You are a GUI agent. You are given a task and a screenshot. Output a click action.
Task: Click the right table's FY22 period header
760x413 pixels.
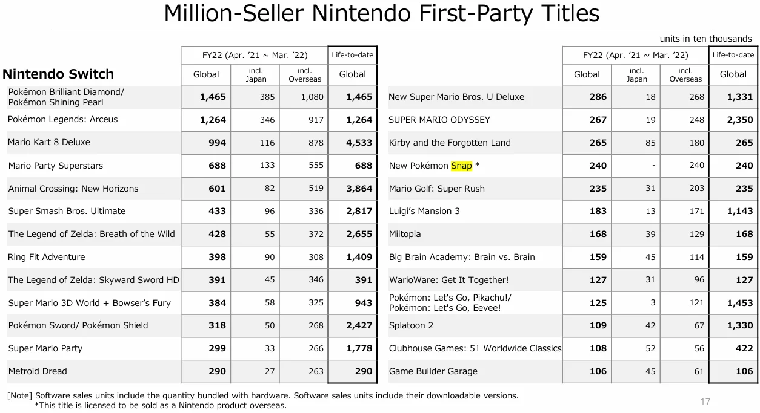pos(635,55)
